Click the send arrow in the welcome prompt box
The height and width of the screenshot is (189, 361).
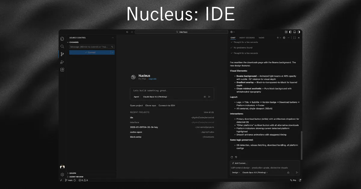[x=209, y=97]
